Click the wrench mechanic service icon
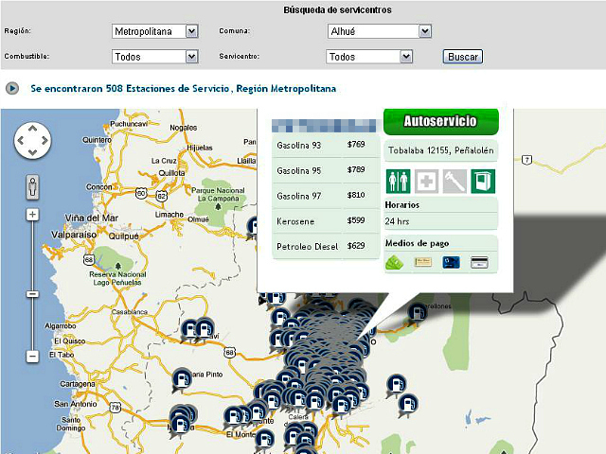The height and width of the screenshot is (454, 606). pos(454,181)
